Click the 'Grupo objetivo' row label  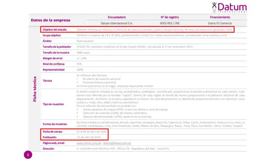click(x=52, y=35)
